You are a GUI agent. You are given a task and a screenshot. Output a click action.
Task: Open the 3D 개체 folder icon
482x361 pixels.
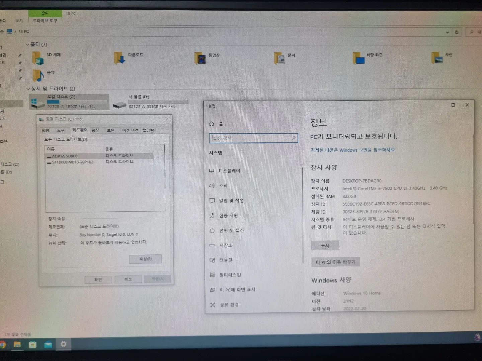[38, 58]
